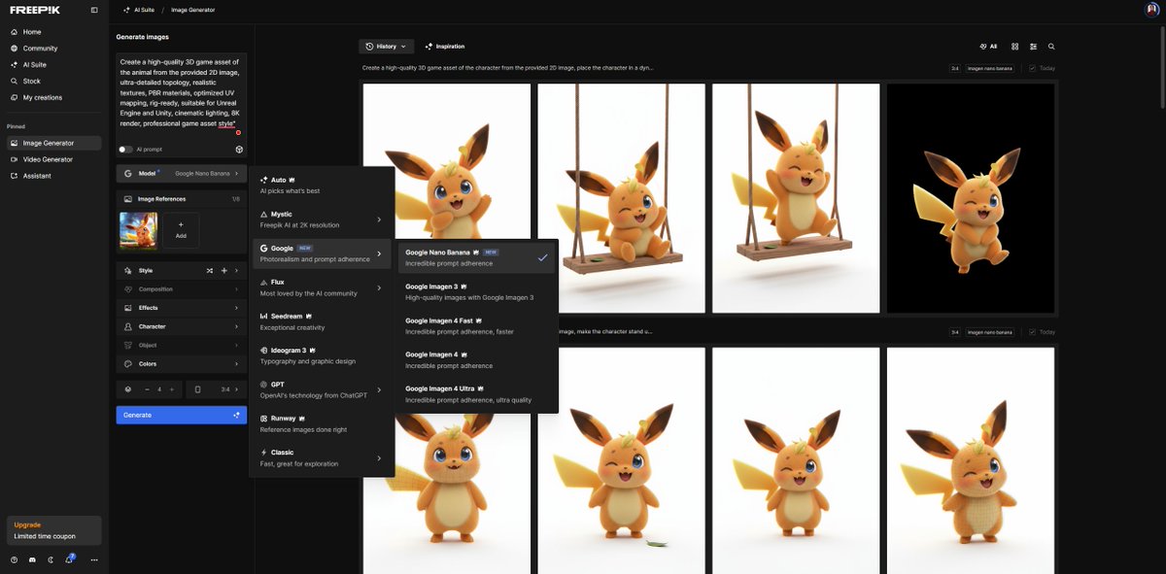Open the History dropdown
The image size is (1166, 574).
pyautogui.click(x=386, y=46)
